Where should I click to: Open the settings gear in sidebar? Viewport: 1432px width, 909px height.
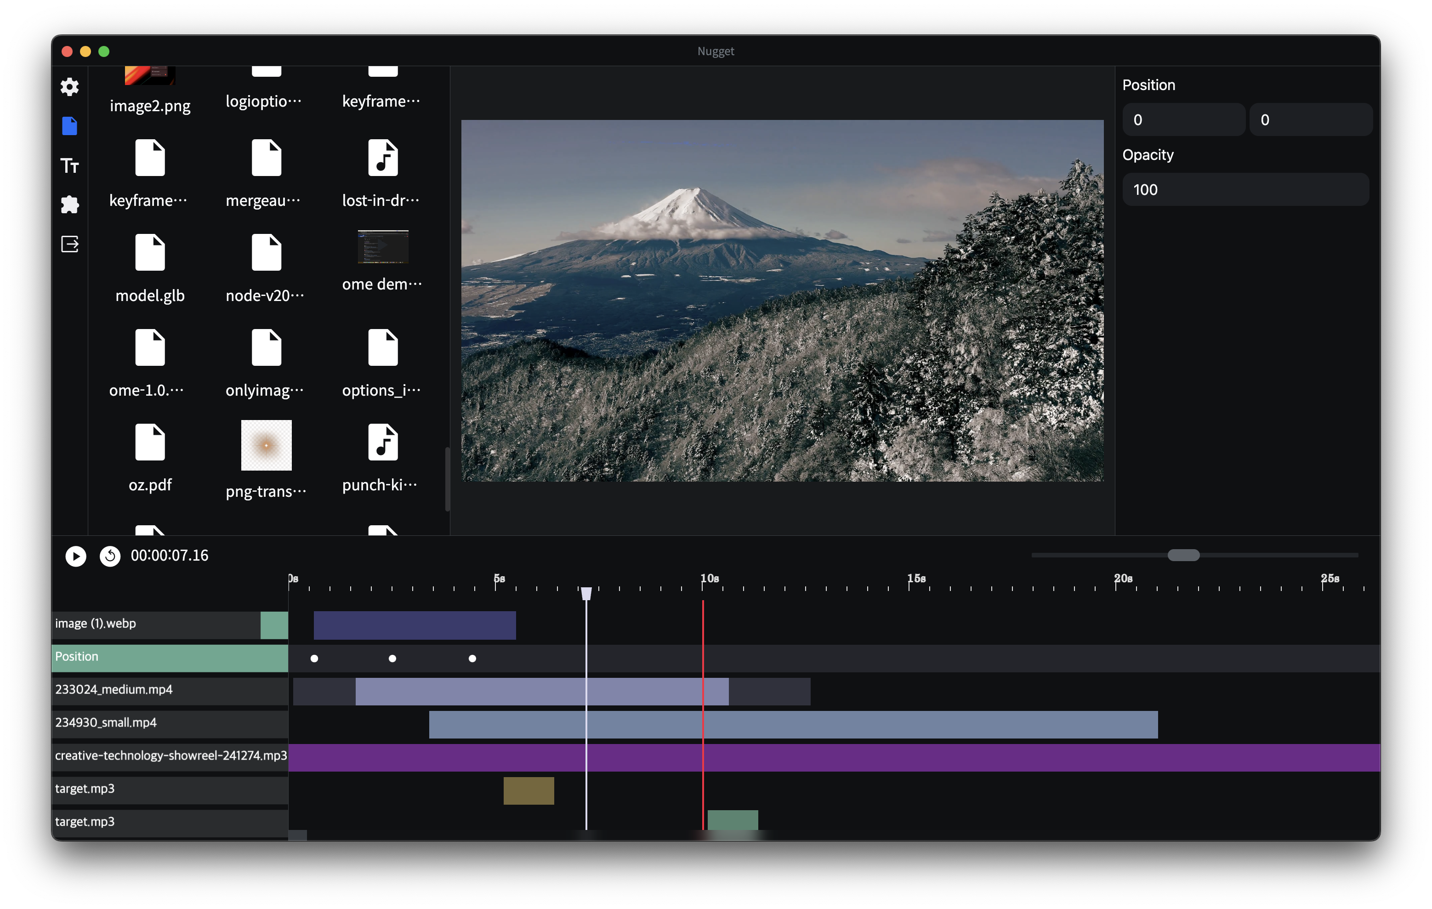pyautogui.click(x=69, y=87)
